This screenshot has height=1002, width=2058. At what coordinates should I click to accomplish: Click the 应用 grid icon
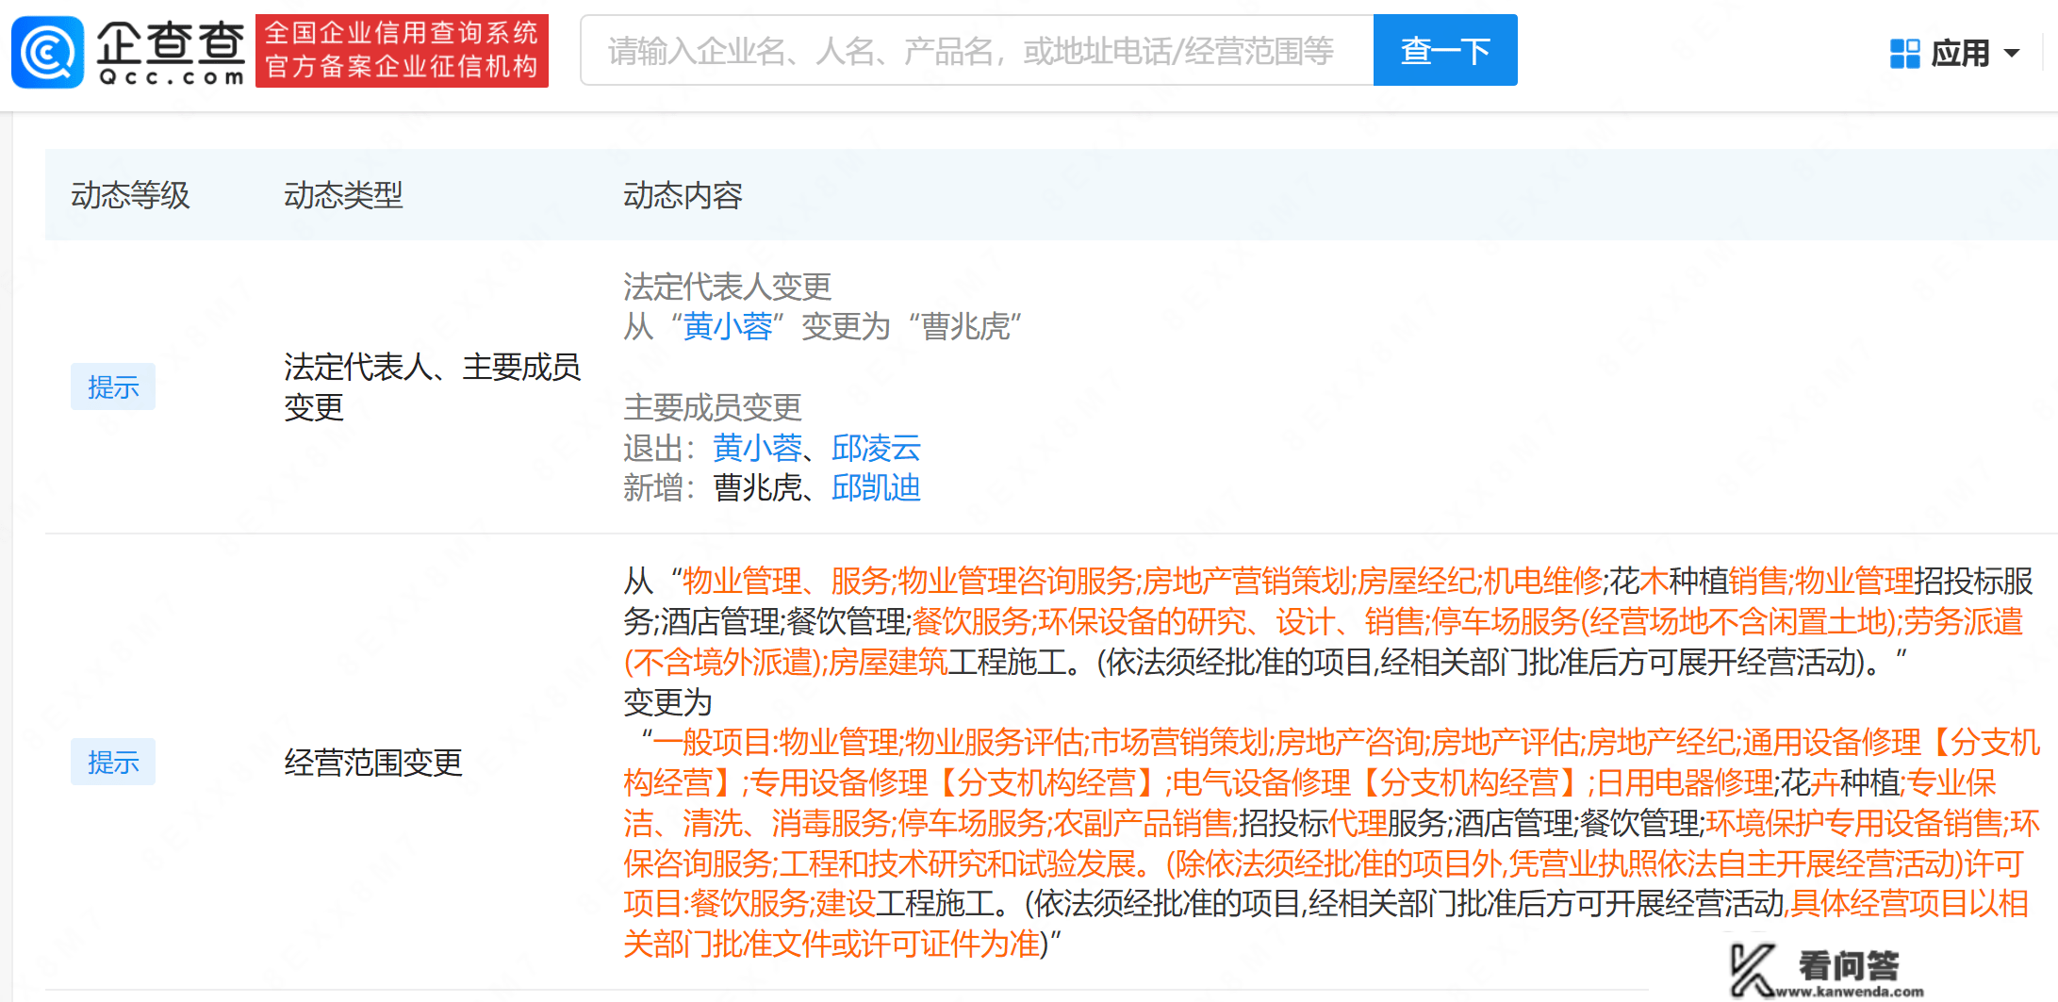[x=1905, y=54]
